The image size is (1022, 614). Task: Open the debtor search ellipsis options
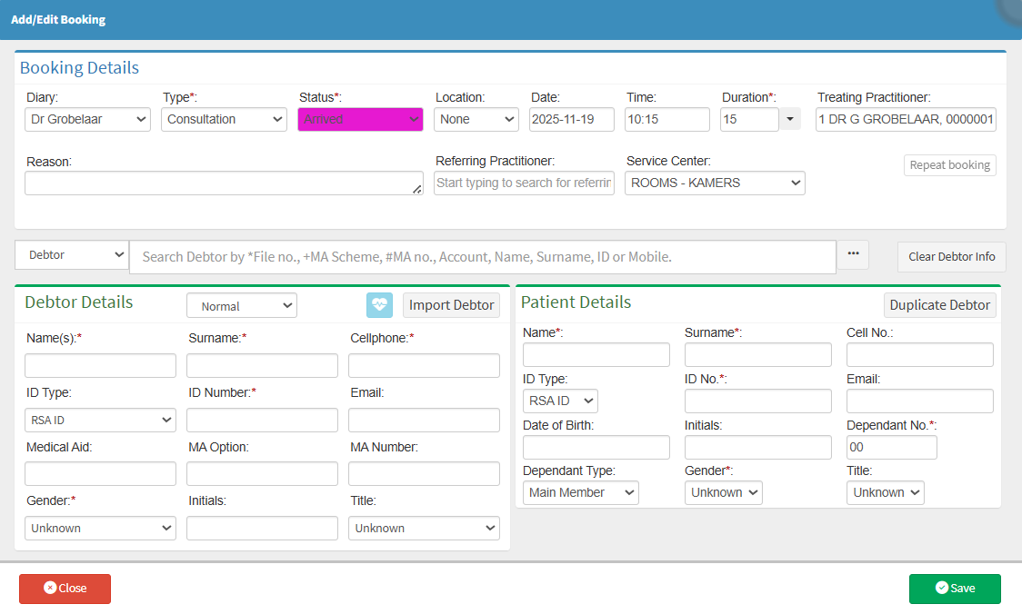(853, 255)
